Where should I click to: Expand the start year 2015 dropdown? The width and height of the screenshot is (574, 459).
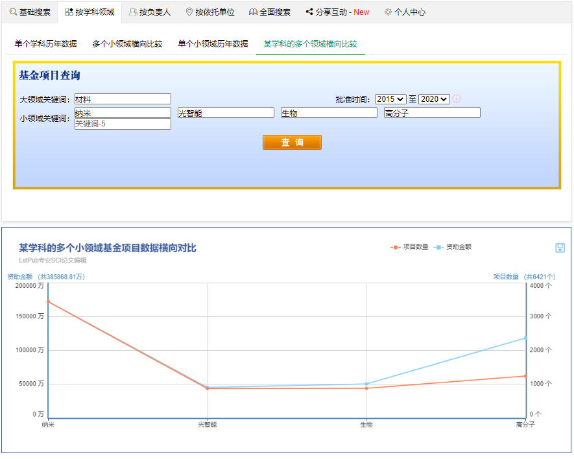pyautogui.click(x=390, y=99)
